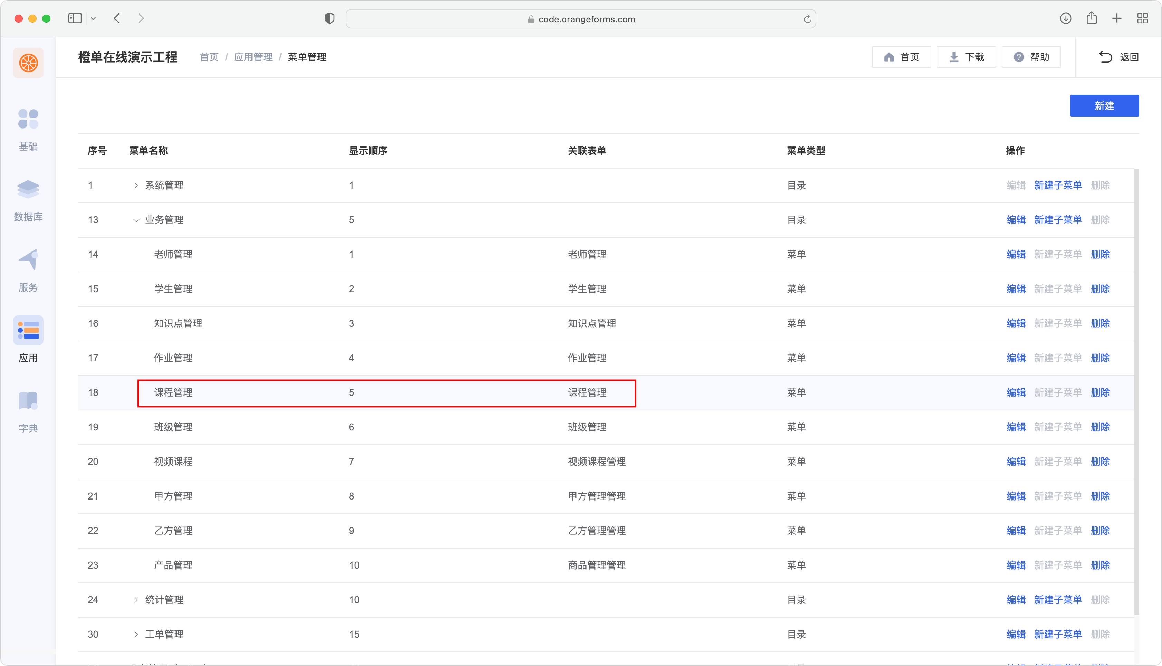The height and width of the screenshot is (666, 1162).
Task: Edit the 甲方管理 row
Action: [x=1016, y=496]
